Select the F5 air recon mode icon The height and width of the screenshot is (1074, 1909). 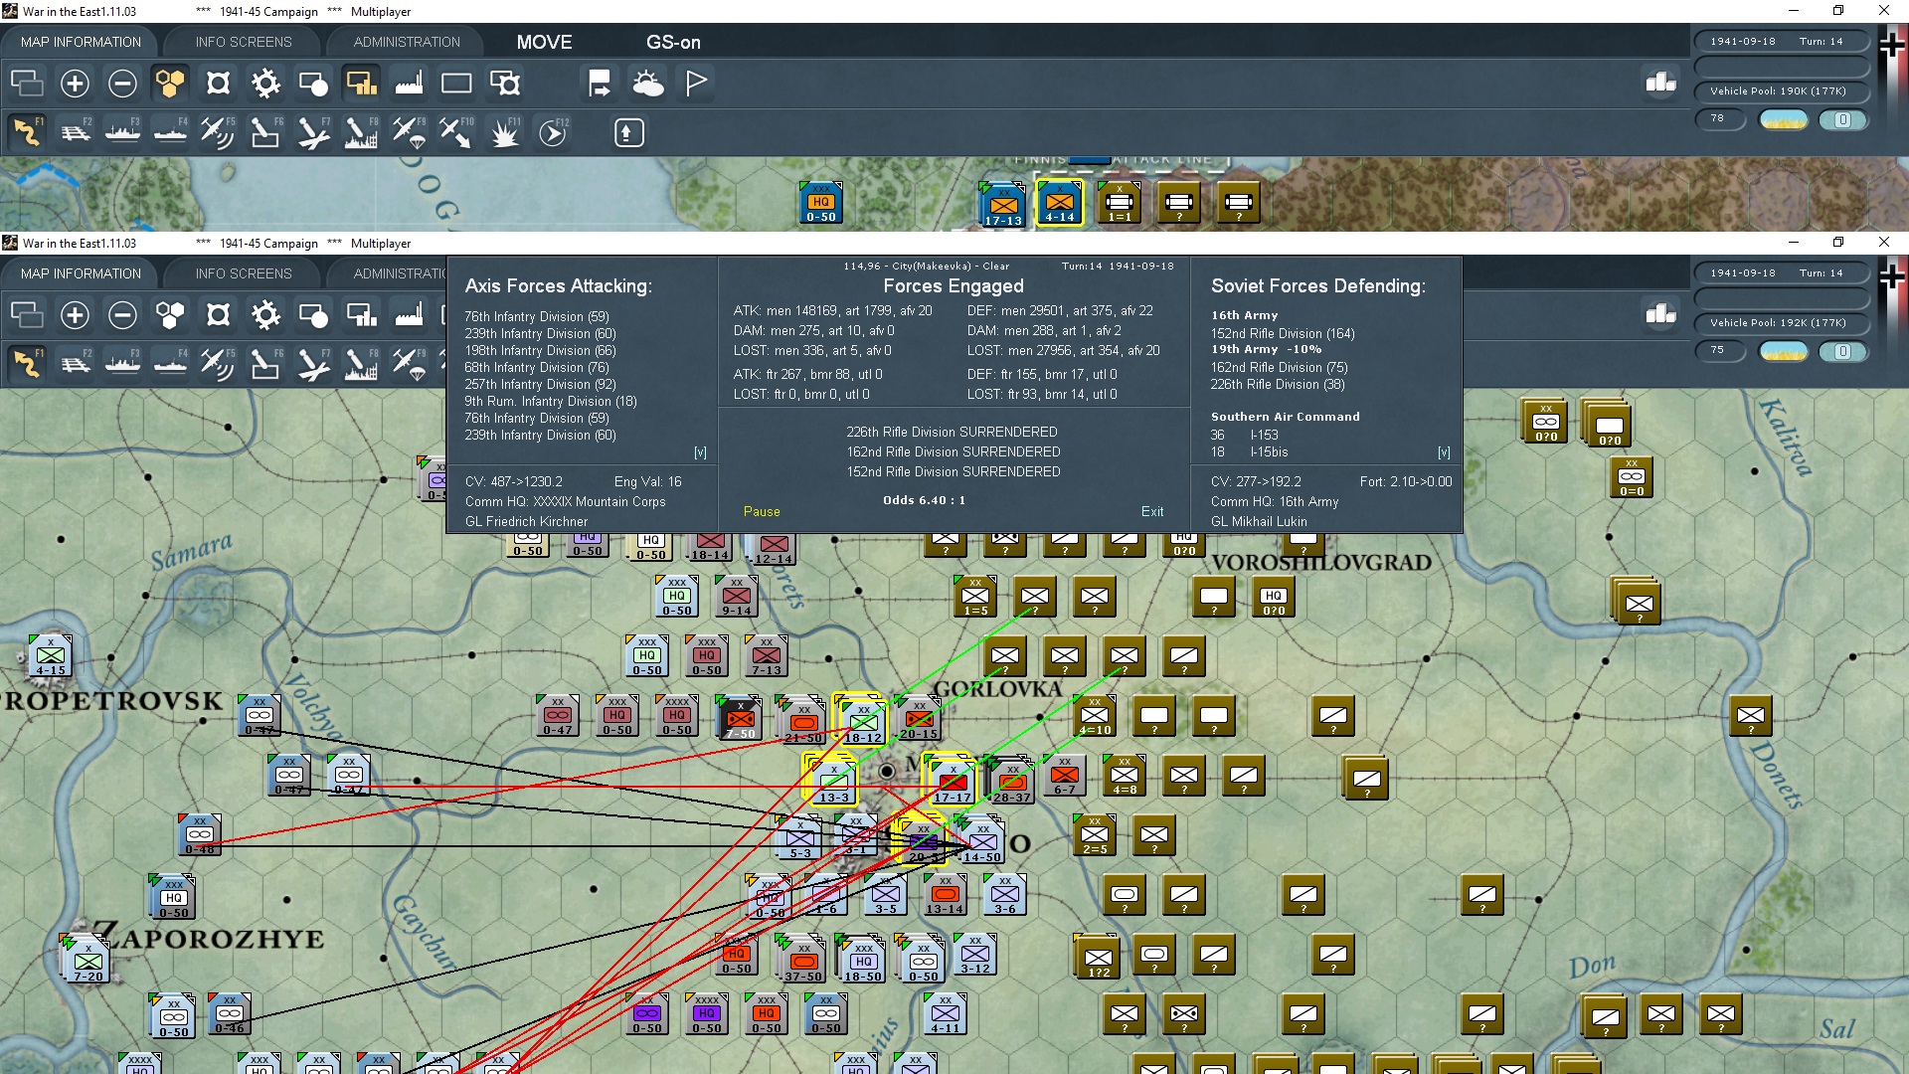point(217,132)
